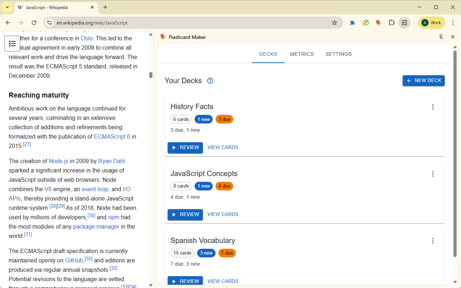The width and height of the screenshot is (461, 288).
Task: Open Chrome's three-dot menu
Action: coord(453,22)
